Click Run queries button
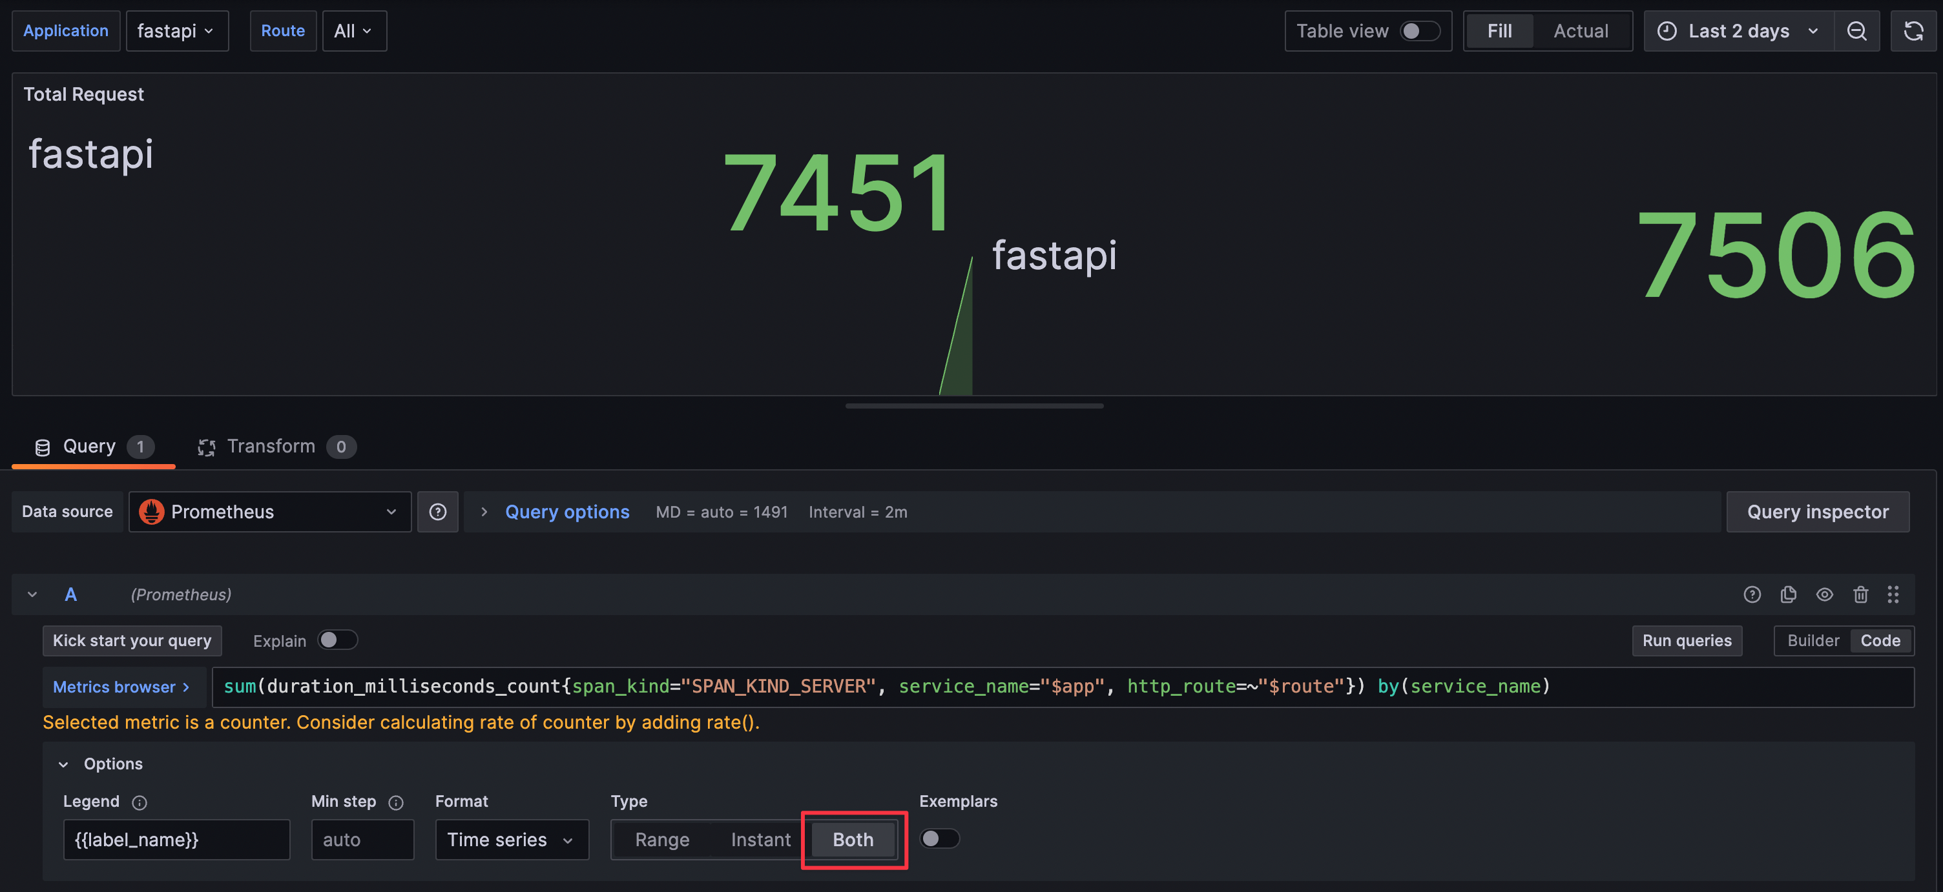Screen dimensions: 1943x892 [x=1687, y=640]
